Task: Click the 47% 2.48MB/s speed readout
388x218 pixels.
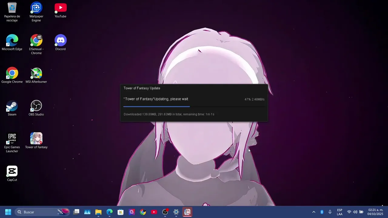Action: tap(254, 99)
